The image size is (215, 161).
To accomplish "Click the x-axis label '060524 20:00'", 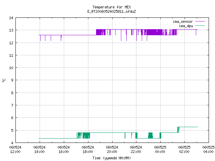I will [x=112, y=150].
